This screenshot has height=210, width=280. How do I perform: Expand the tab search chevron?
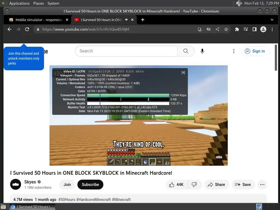[272, 20]
